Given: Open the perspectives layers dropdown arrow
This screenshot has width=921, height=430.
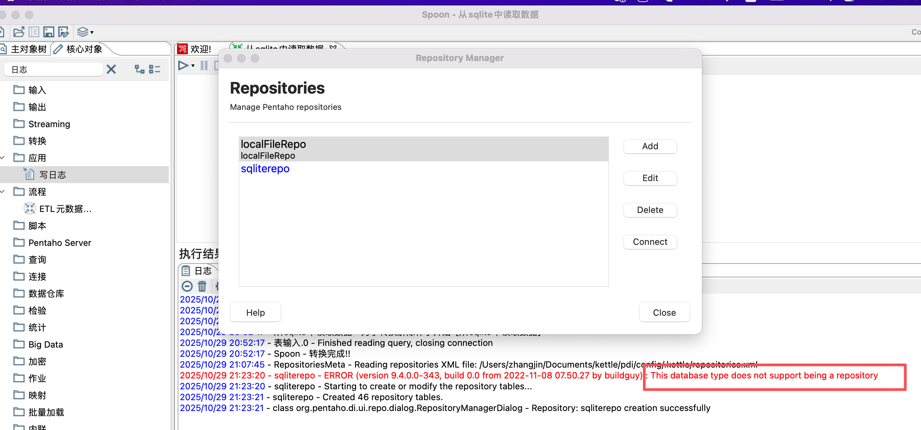Looking at the screenshot, I should click(92, 33).
